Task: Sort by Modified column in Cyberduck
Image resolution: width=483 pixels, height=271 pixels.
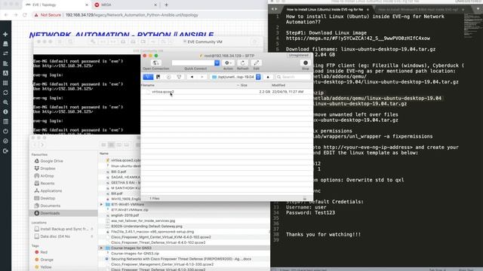Action: 278,85
